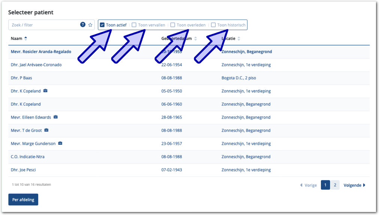Click the Per afdeling button
Image resolution: width=379 pixels, height=215 pixels.
(x=23, y=200)
